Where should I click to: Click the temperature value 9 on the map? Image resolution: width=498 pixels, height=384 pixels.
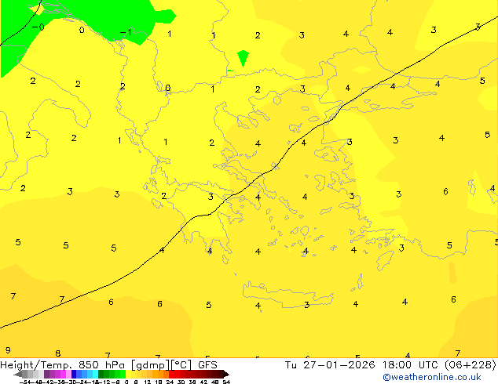[x=8, y=350]
